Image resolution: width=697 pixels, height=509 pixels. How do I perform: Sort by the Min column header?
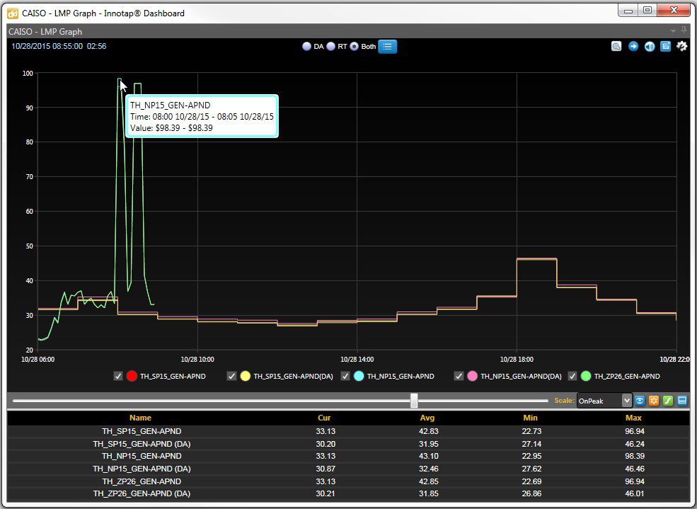(530, 418)
